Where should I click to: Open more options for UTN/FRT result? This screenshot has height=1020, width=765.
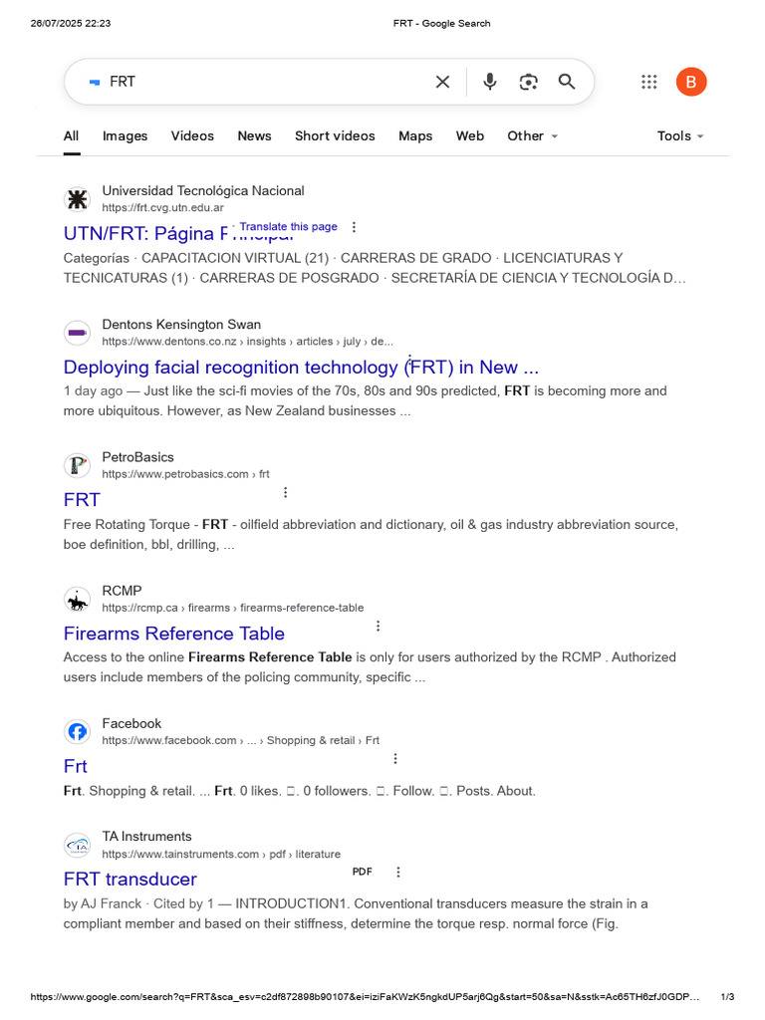[x=354, y=227]
